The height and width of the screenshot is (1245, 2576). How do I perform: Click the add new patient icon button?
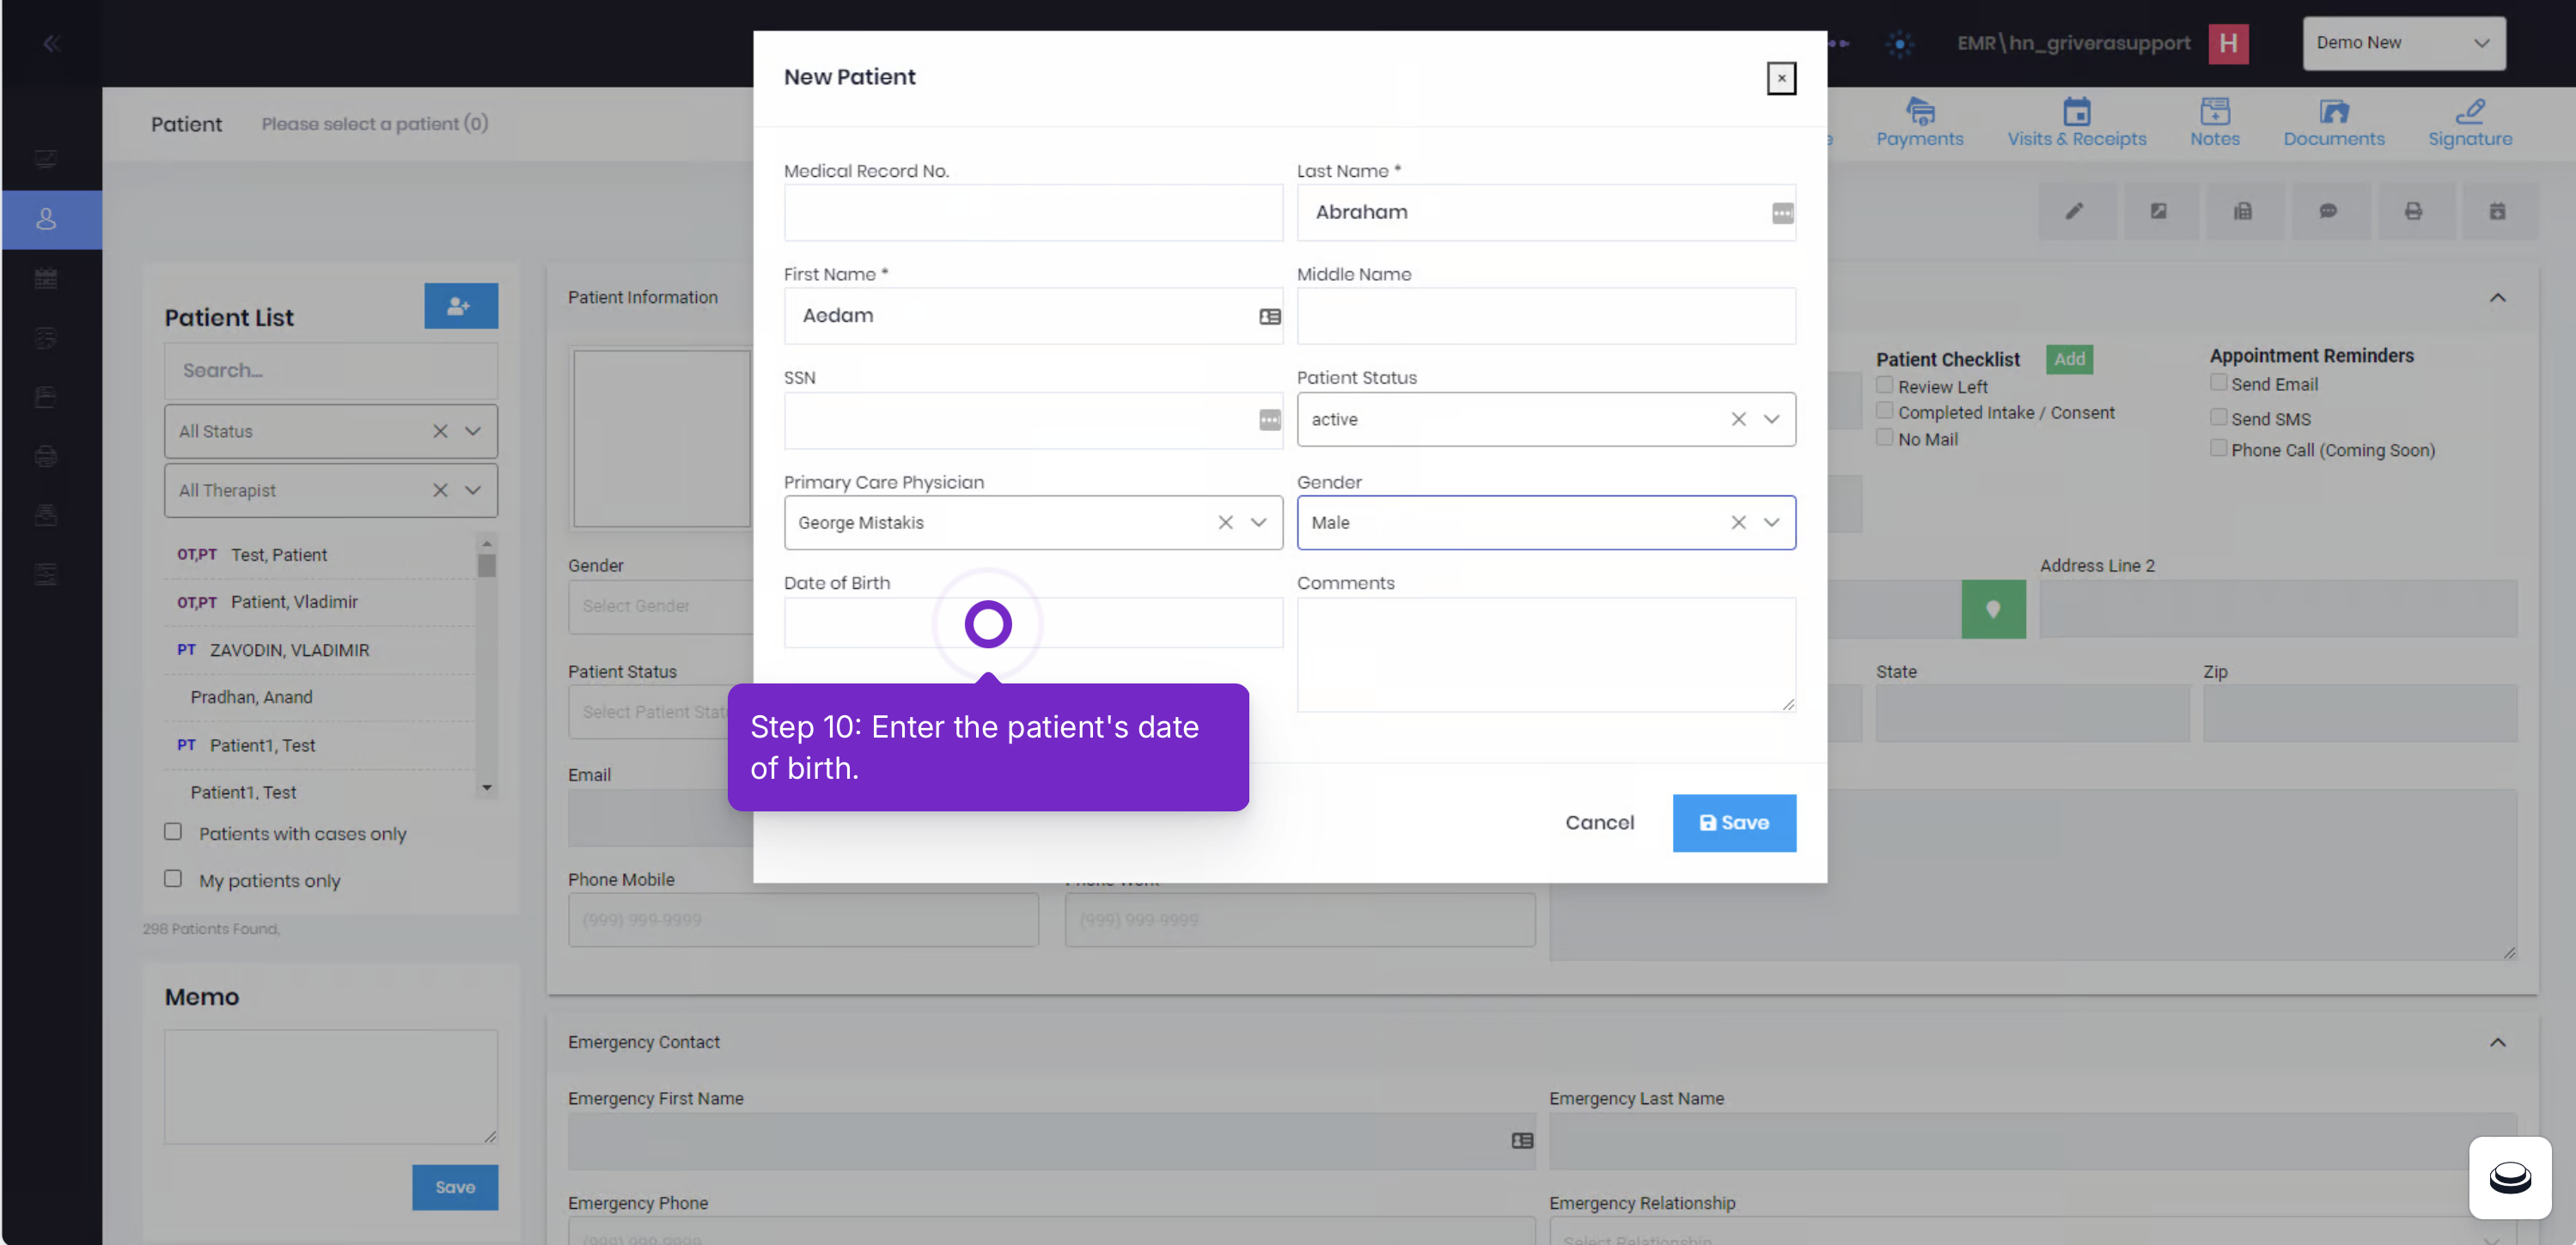(x=461, y=306)
